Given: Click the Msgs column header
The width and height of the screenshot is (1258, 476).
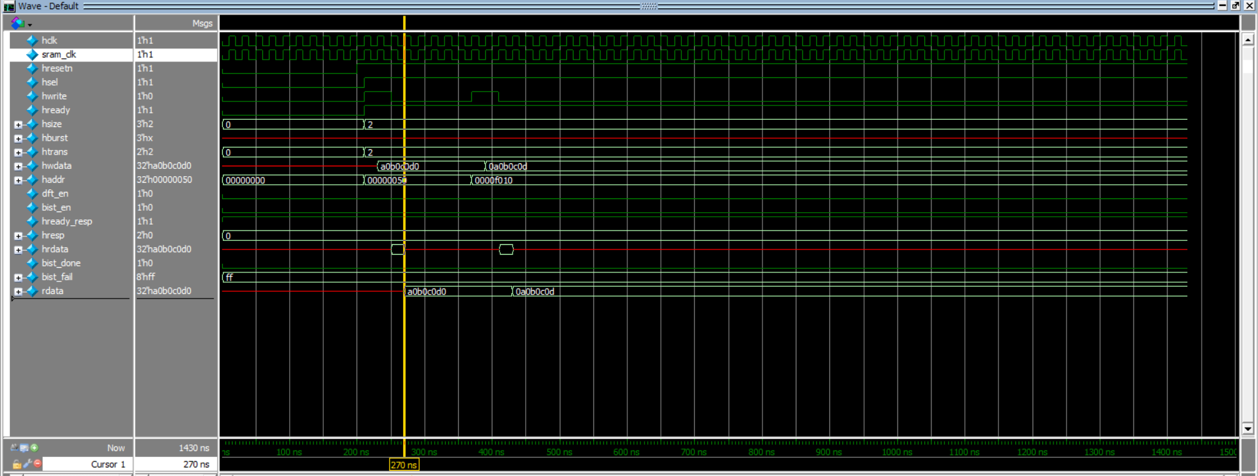Looking at the screenshot, I should [176, 24].
